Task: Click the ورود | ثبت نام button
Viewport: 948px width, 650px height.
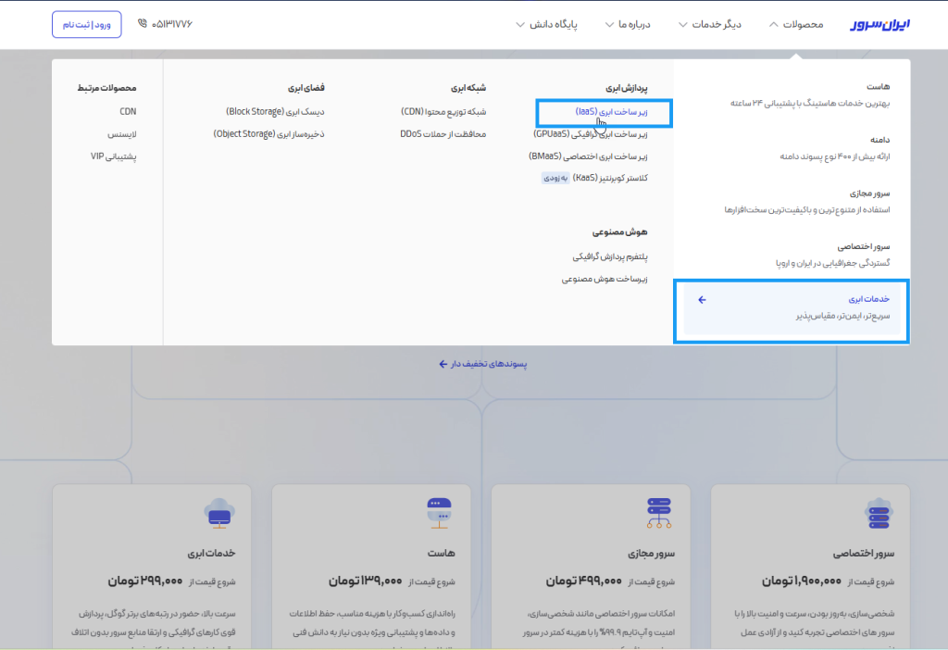Action: [x=86, y=24]
